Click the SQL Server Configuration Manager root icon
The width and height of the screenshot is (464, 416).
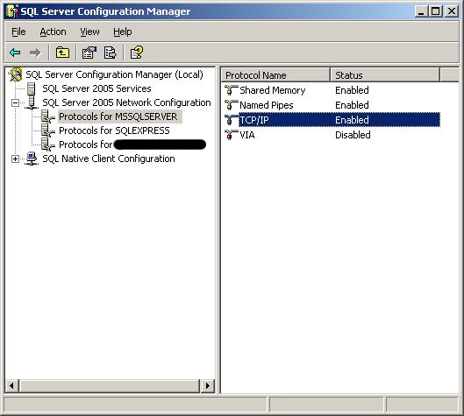pyautogui.click(x=16, y=74)
